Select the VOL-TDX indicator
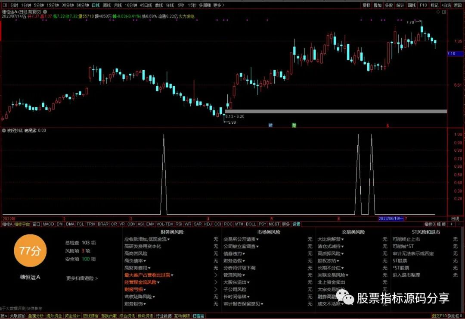Image resolution: width=465 pixels, height=319 pixels. coord(164,224)
